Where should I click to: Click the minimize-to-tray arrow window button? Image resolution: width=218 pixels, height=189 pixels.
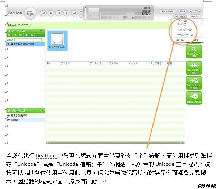[190, 11]
